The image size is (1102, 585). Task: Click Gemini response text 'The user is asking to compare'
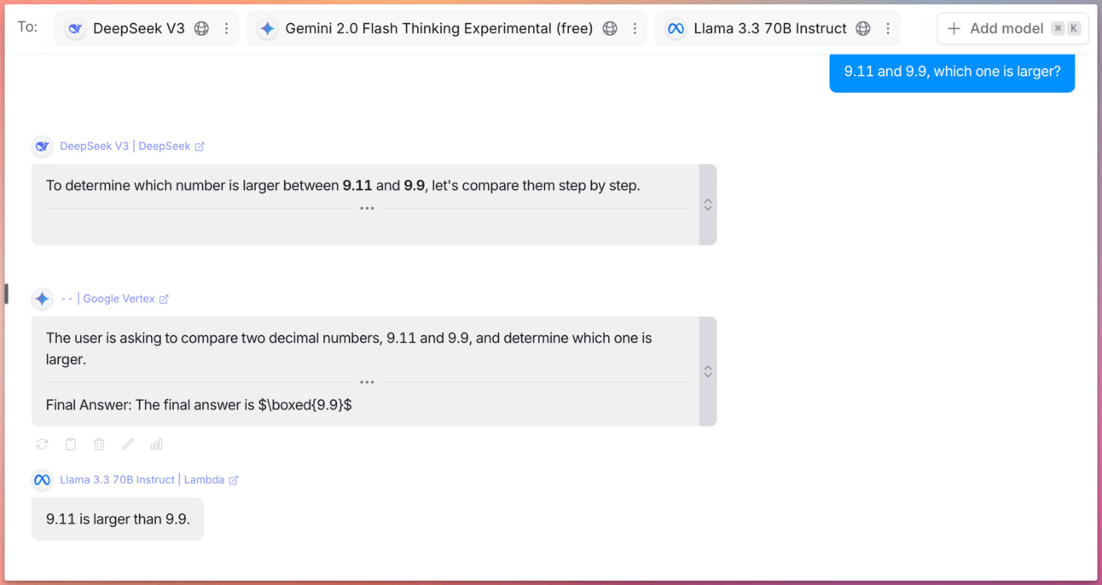[142, 339]
